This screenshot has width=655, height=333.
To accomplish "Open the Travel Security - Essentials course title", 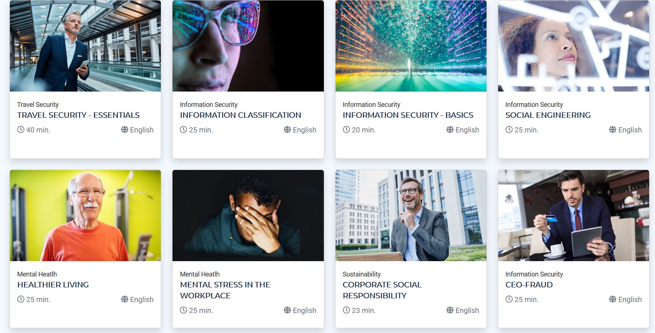I will [x=78, y=115].
